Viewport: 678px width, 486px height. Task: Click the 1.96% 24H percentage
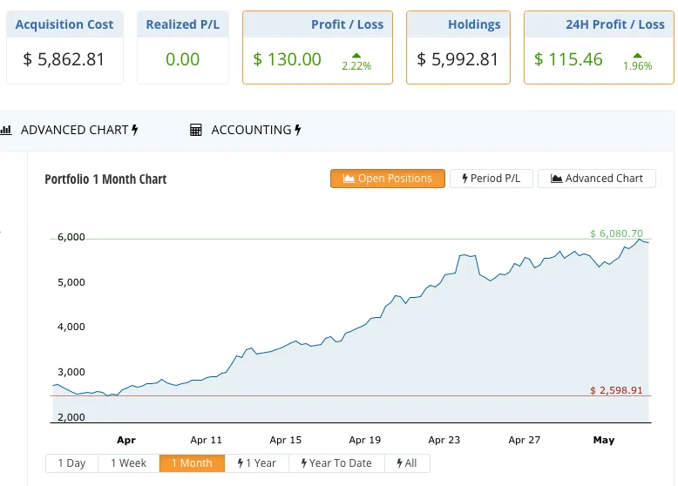pyautogui.click(x=637, y=66)
